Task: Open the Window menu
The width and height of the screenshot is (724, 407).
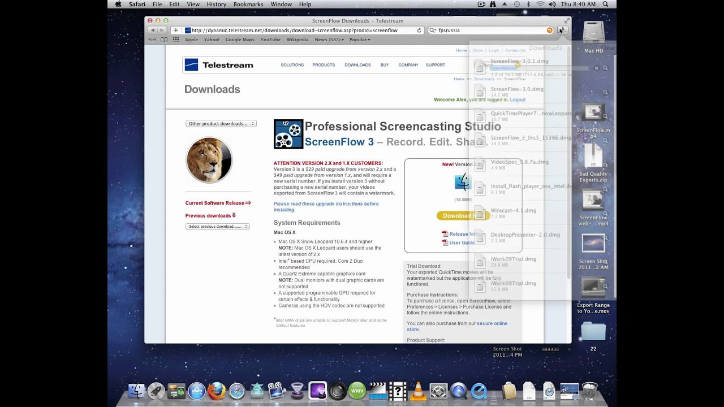Action: click(281, 4)
